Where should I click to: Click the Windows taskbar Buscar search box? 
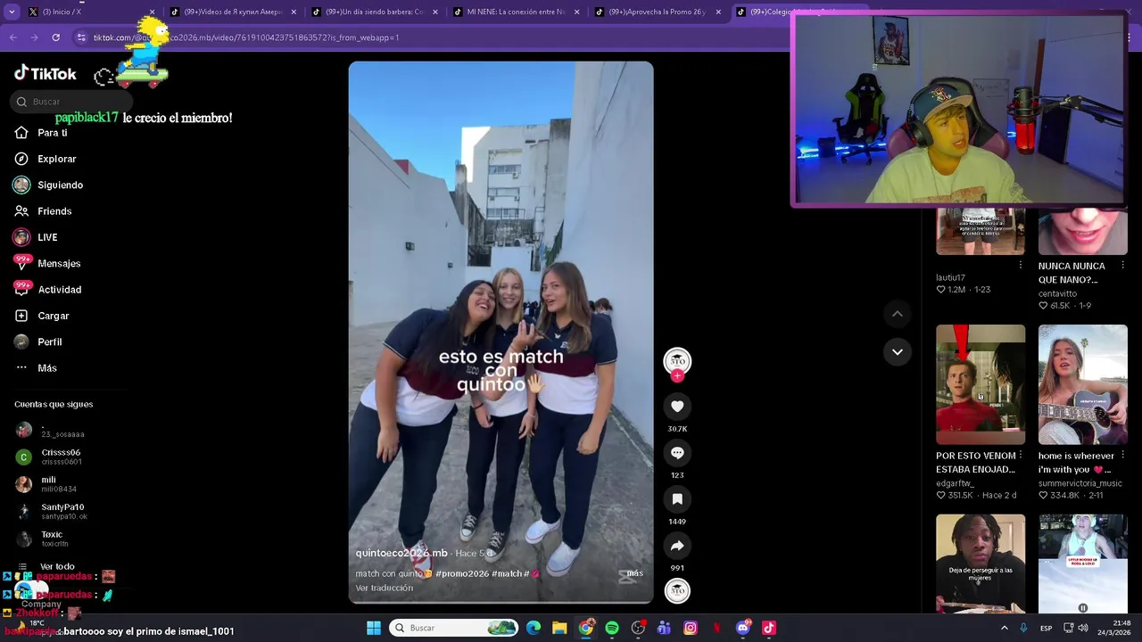(454, 628)
